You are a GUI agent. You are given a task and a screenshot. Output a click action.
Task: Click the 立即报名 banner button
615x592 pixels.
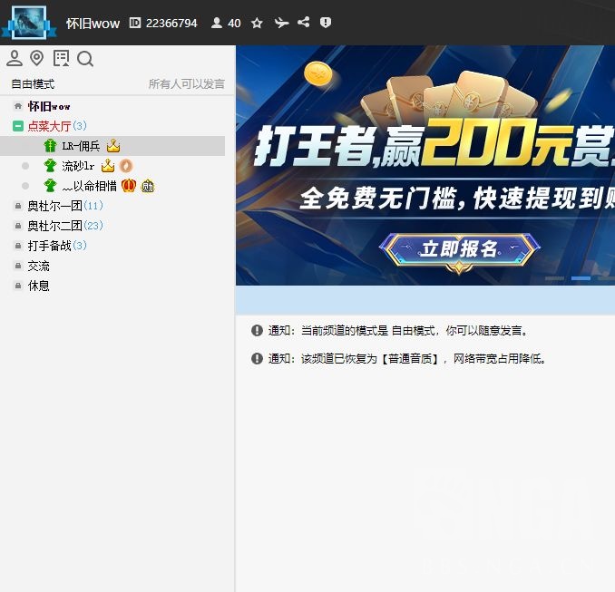pos(460,250)
